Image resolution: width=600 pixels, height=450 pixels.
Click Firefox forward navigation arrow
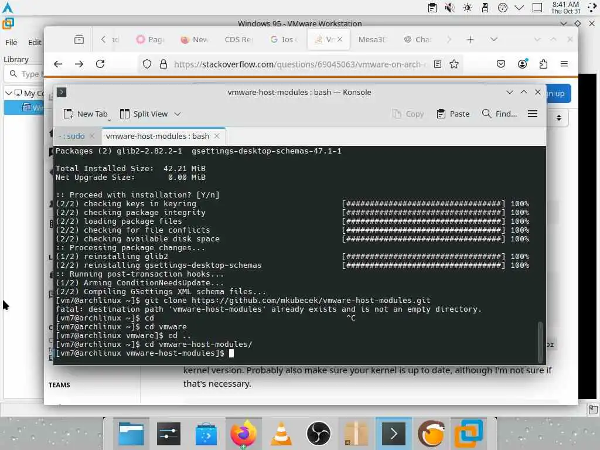[x=79, y=64]
